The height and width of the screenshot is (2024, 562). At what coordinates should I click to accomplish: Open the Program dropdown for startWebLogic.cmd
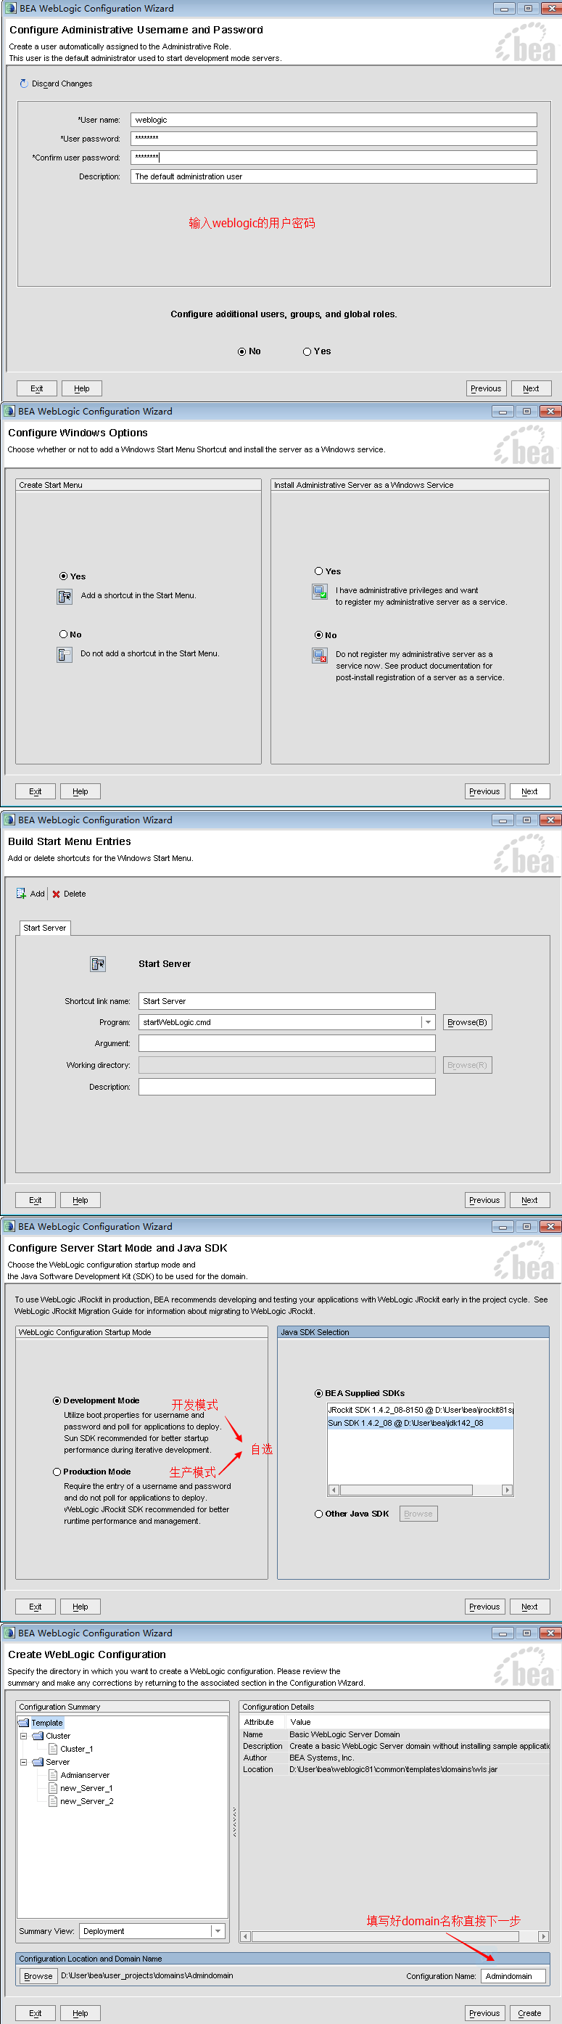(428, 1022)
